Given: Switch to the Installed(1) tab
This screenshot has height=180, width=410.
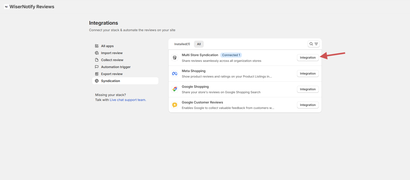Looking at the screenshot, I should coord(182,44).
